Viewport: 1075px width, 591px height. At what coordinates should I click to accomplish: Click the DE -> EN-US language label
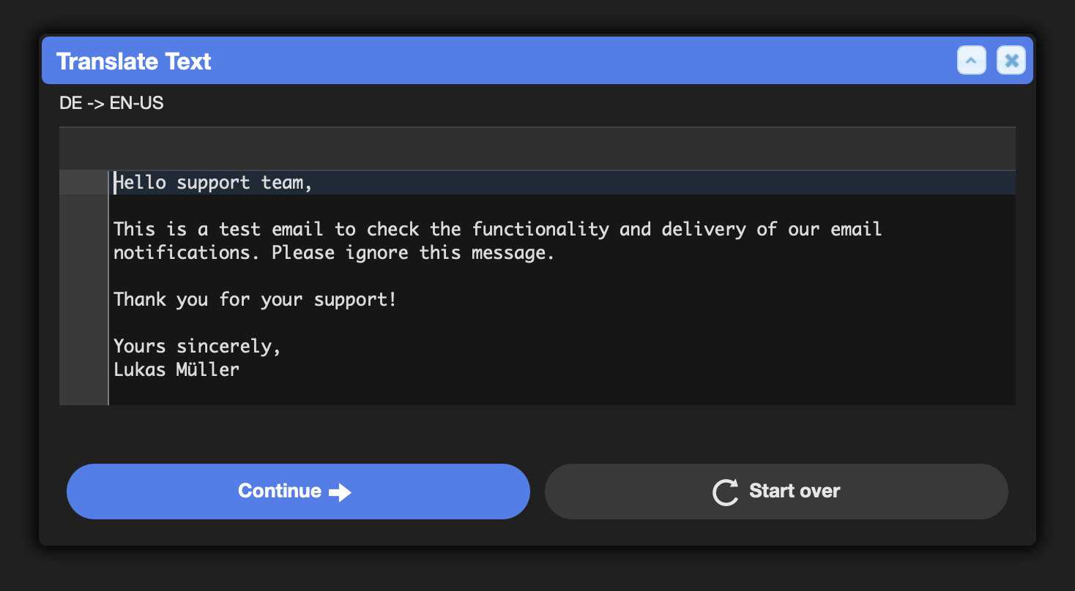pyautogui.click(x=111, y=103)
